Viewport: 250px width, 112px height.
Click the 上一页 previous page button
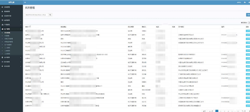pos(211,111)
